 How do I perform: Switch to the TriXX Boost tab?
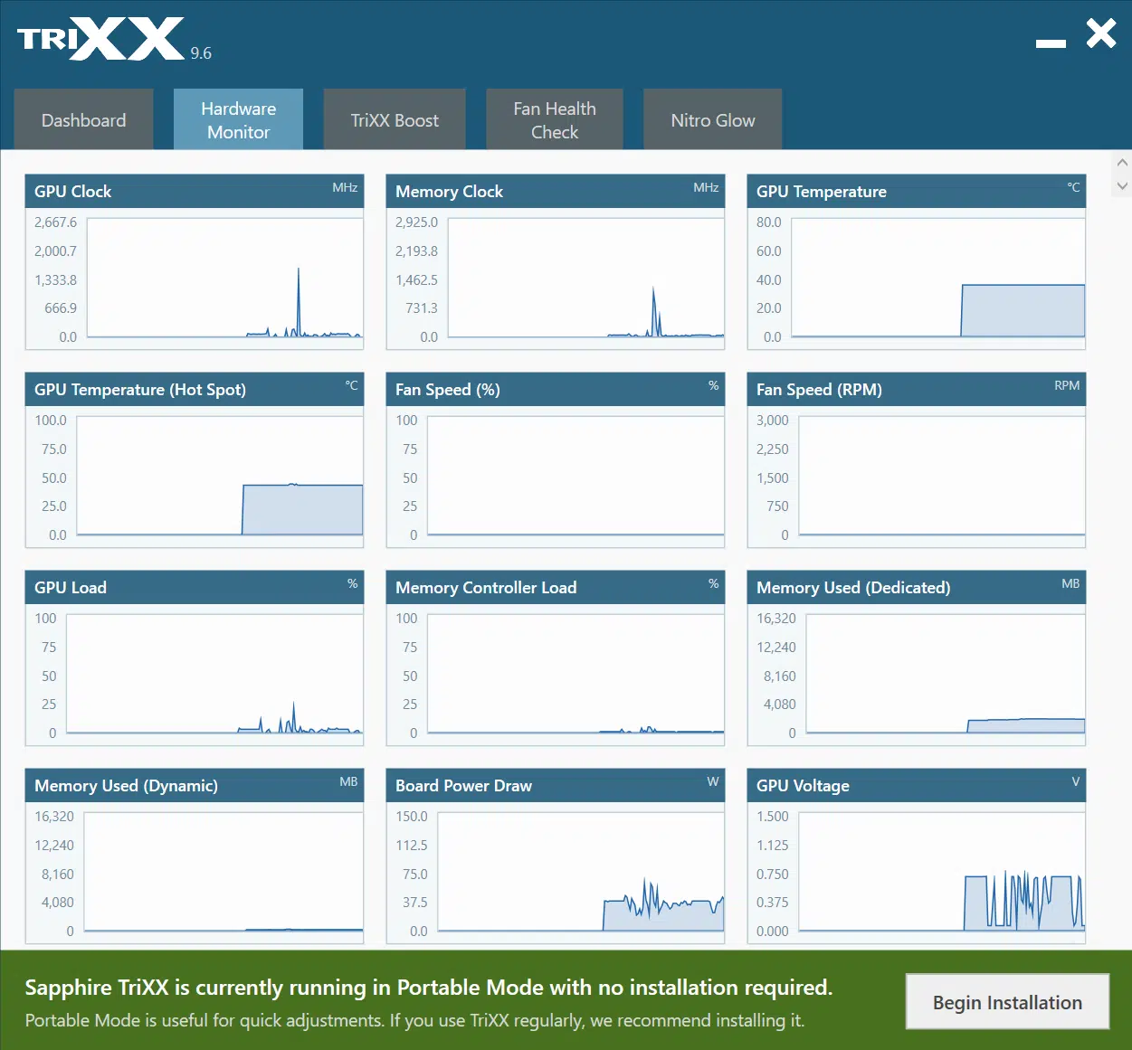[395, 119]
